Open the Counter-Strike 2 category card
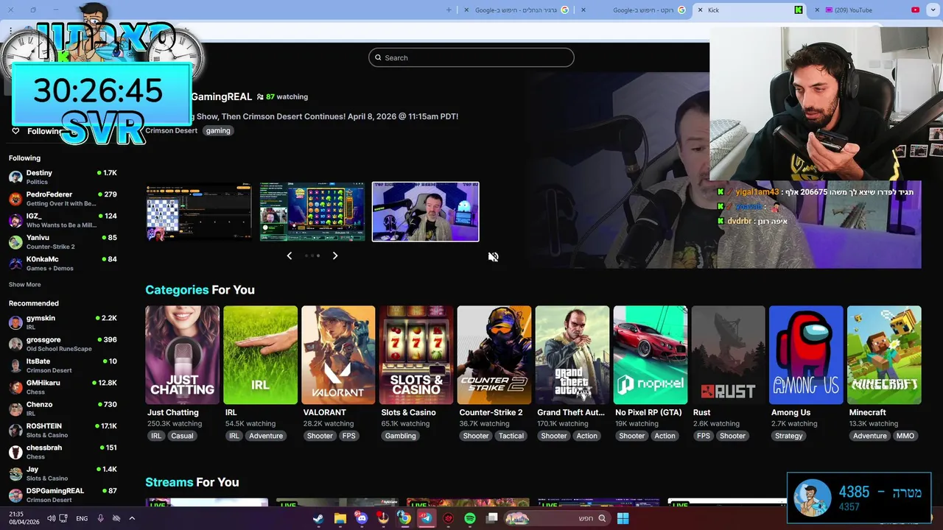Viewport: 943px width, 530px height. (494, 355)
